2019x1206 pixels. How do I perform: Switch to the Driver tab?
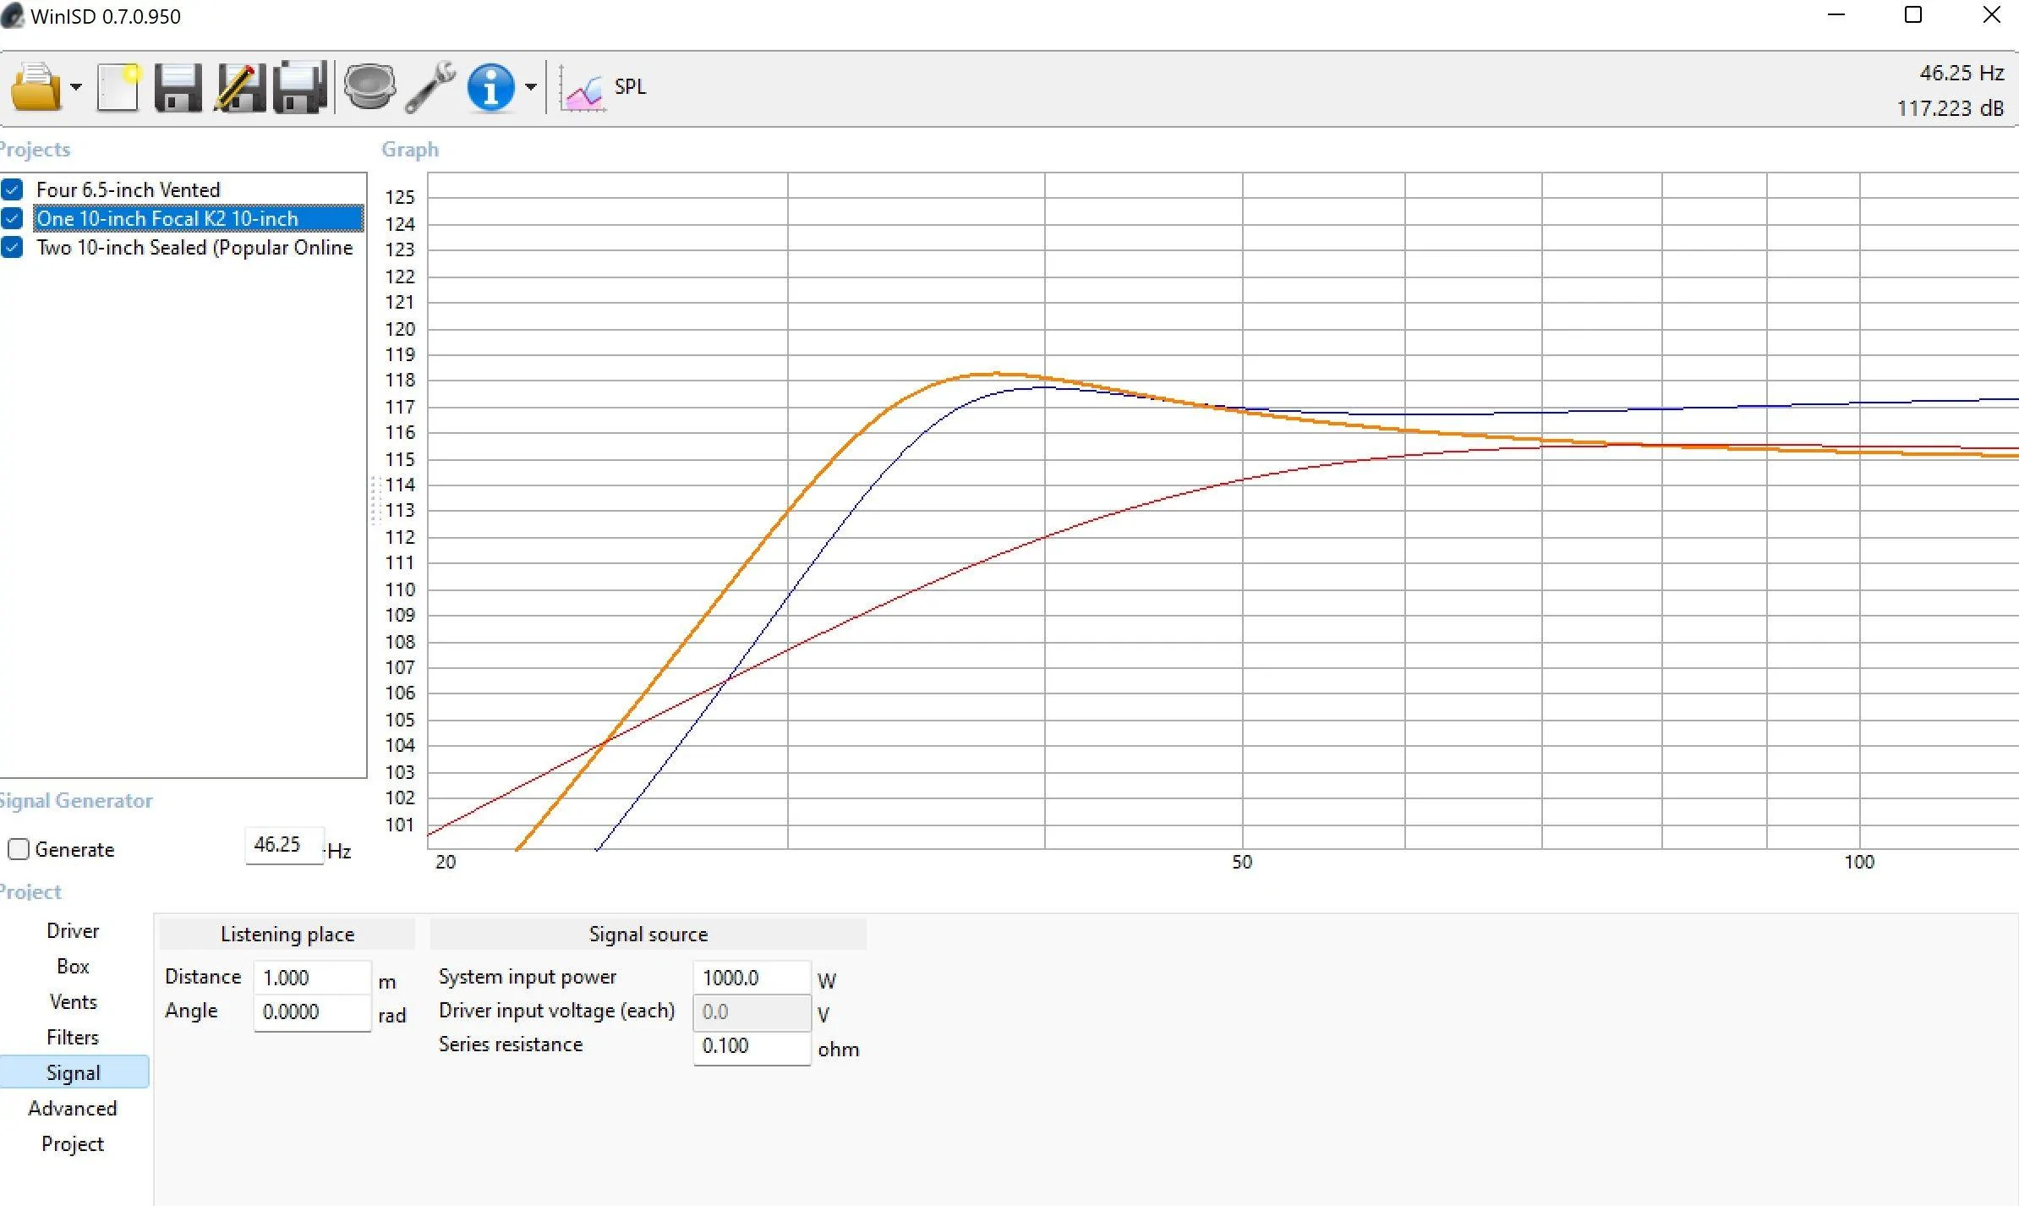[73, 930]
